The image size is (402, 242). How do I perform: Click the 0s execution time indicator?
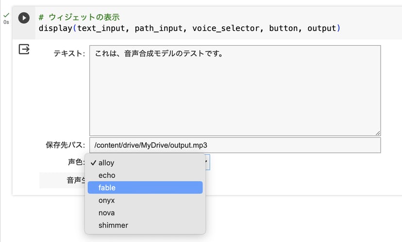click(6, 22)
